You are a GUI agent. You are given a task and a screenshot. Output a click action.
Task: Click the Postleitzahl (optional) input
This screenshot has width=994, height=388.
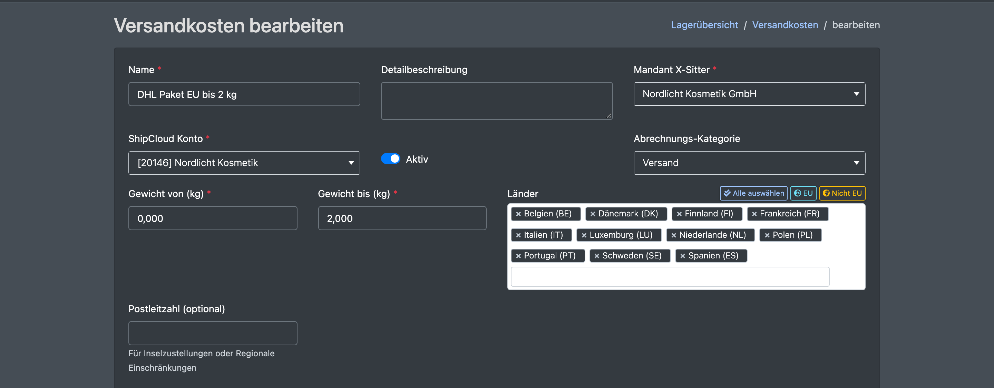point(213,333)
